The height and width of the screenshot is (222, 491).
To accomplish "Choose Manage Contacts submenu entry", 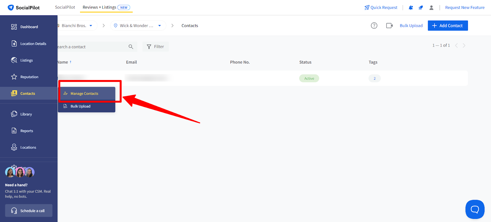I will [x=87, y=94].
